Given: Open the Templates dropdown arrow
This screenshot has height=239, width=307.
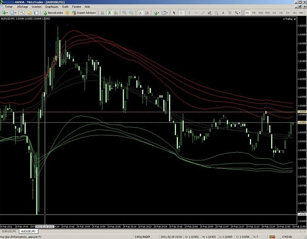Looking at the screenshot, I should (x=167, y=13).
